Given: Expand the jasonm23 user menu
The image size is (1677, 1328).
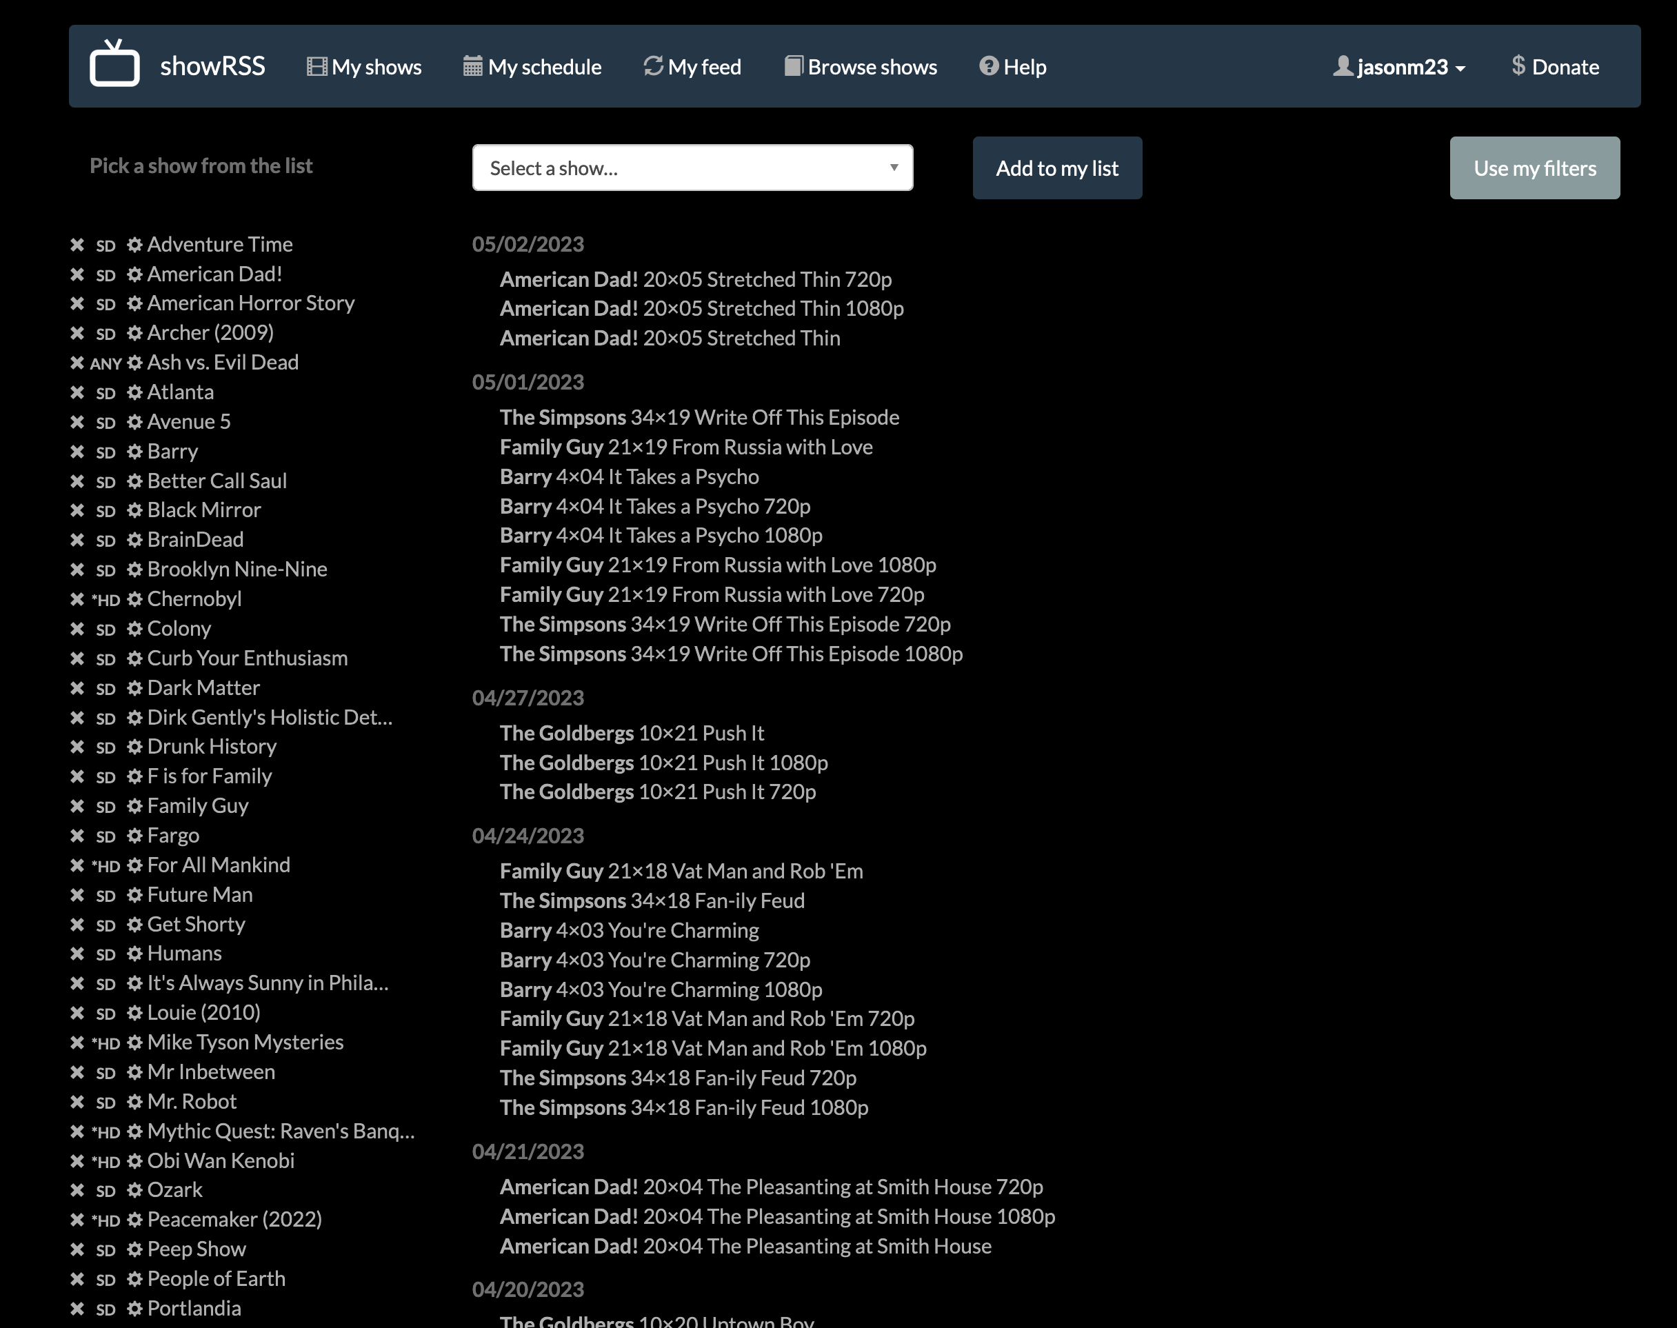Looking at the screenshot, I should tap(1399, 67).
